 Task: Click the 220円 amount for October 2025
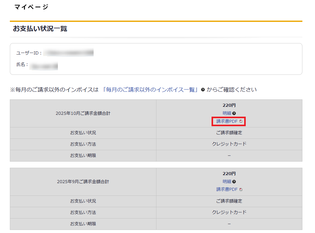tap(229, 105)
